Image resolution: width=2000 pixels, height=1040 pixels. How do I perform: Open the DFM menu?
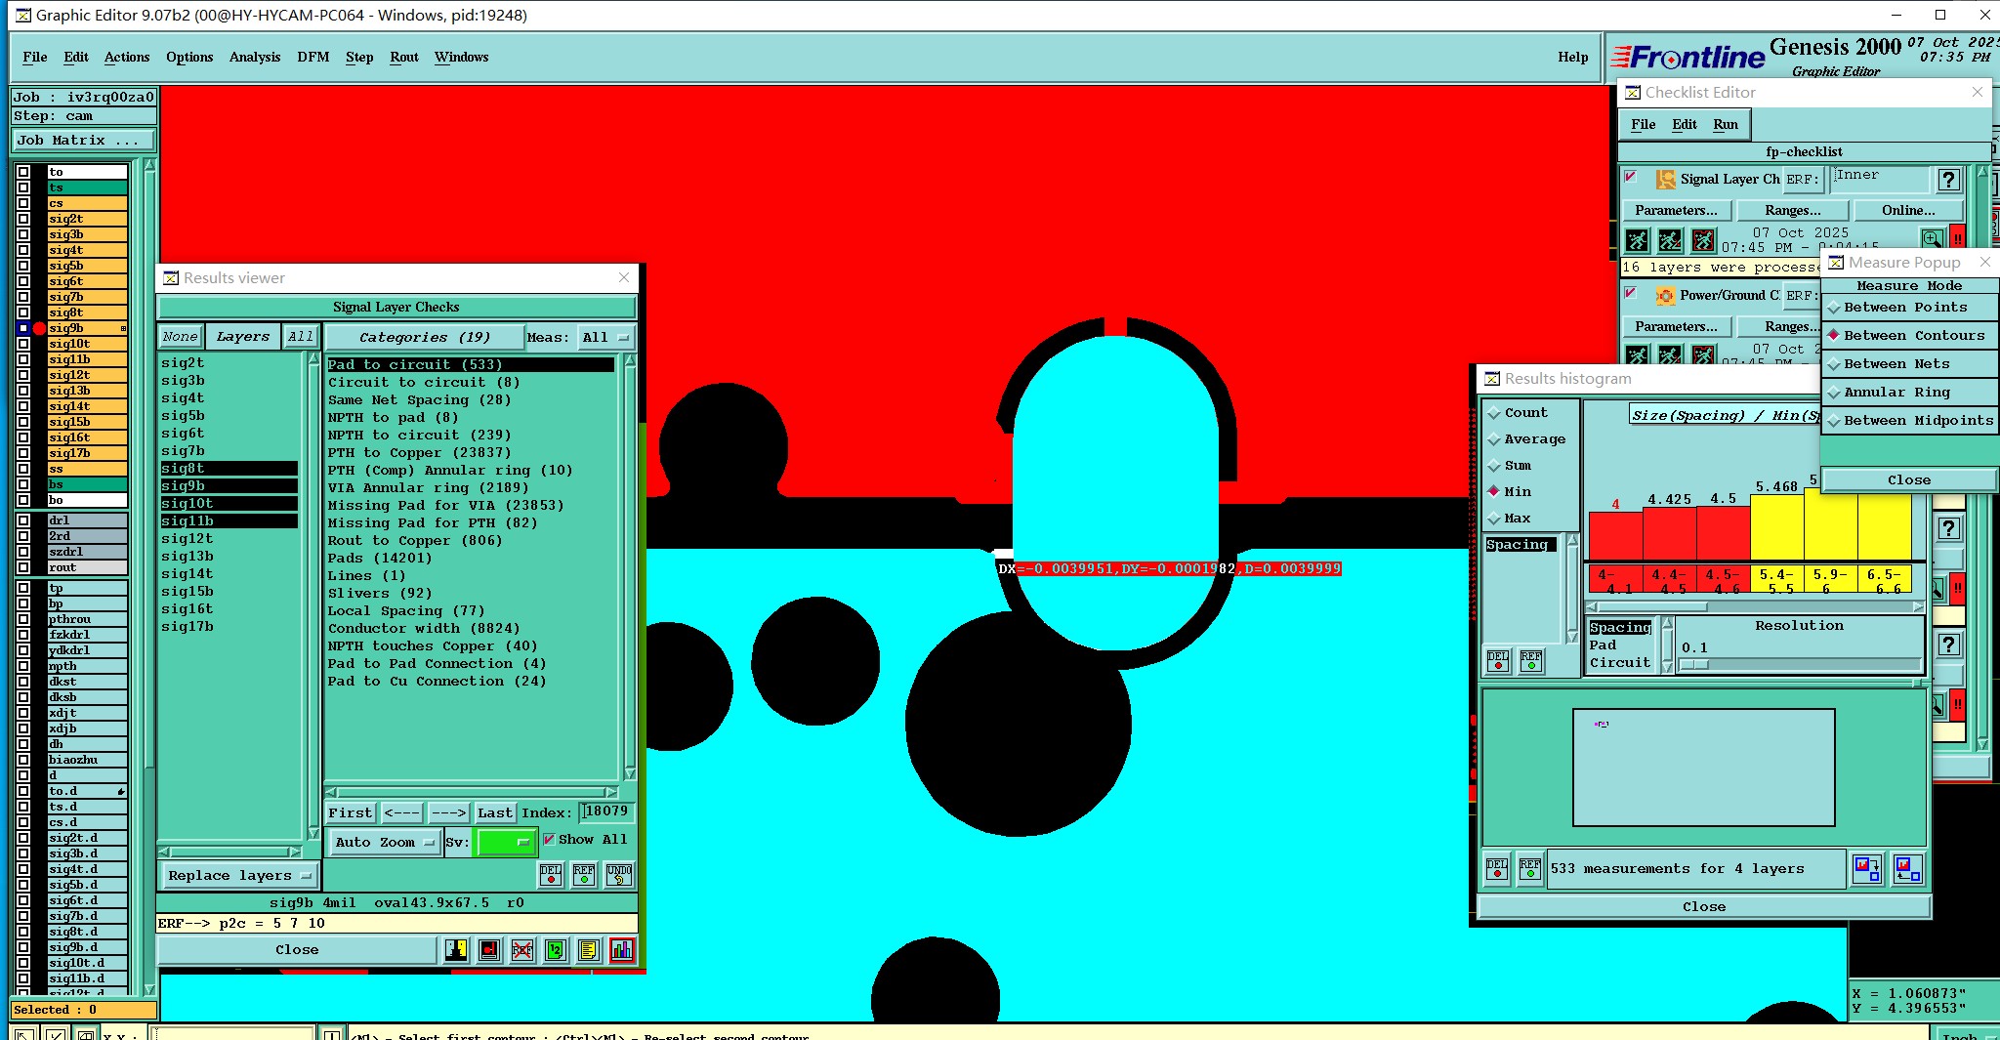click(313, 58)
